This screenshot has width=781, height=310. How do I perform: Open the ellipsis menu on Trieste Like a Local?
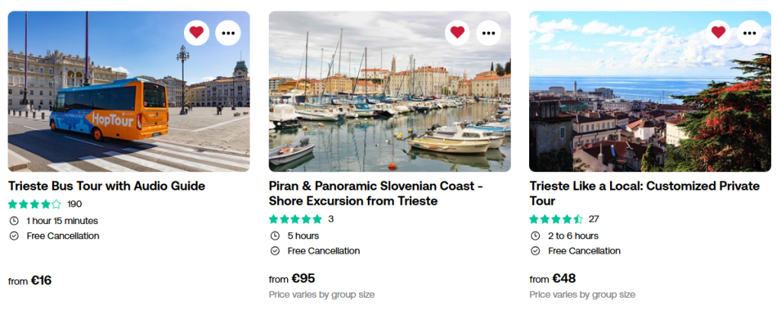[x=750, y=33]
